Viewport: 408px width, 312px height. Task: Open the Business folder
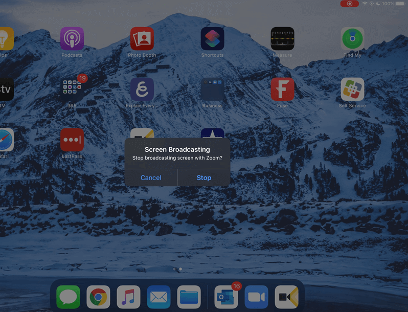(212, 89)
